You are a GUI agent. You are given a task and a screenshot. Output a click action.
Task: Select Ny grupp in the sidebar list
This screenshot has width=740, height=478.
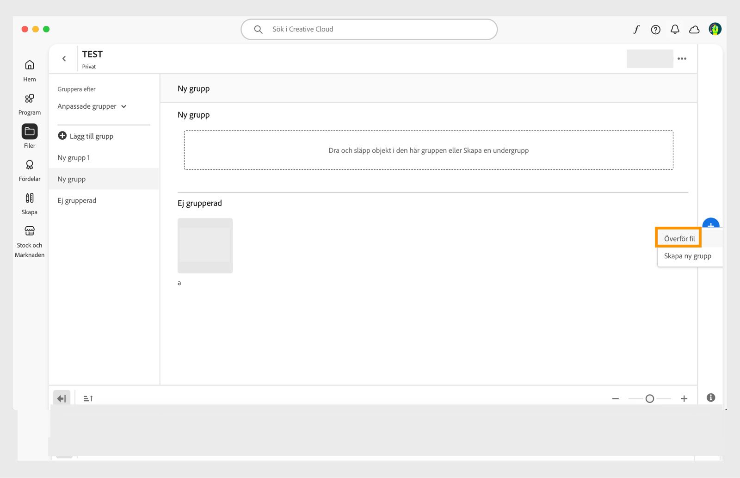point(104,179)
